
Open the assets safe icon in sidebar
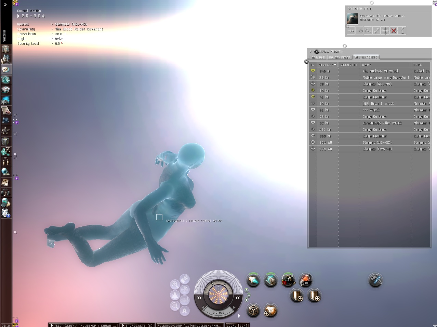pos(5,141)
